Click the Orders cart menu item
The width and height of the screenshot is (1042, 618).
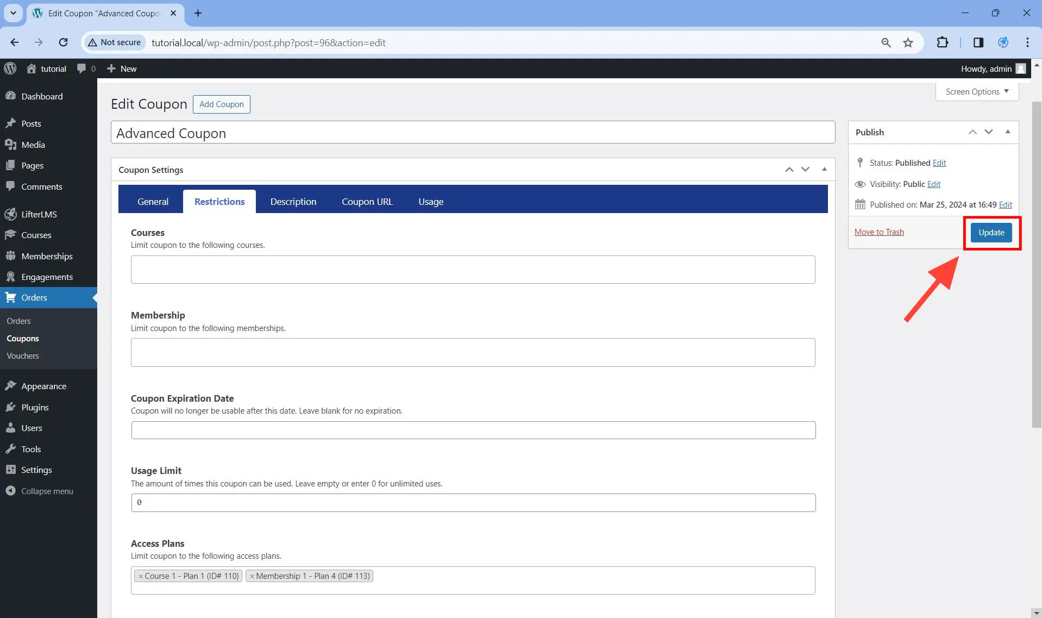[48, 297]
